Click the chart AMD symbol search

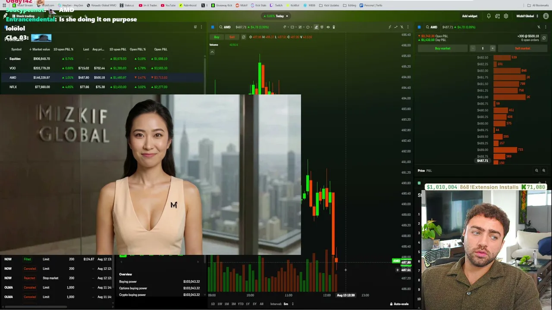click(x=224, y=27)
